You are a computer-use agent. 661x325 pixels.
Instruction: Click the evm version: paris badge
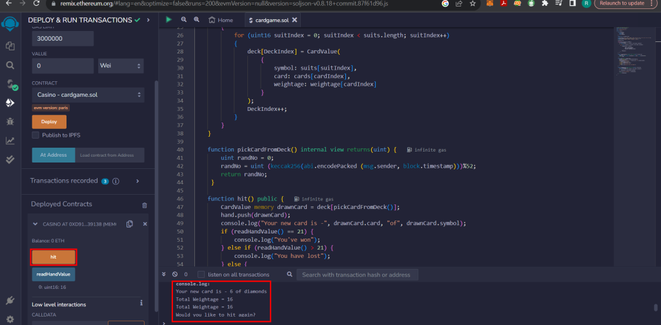[x=51, y=108]
